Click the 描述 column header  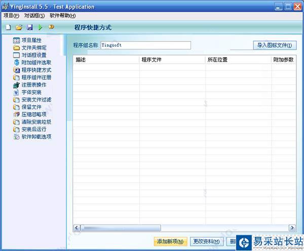106,60
